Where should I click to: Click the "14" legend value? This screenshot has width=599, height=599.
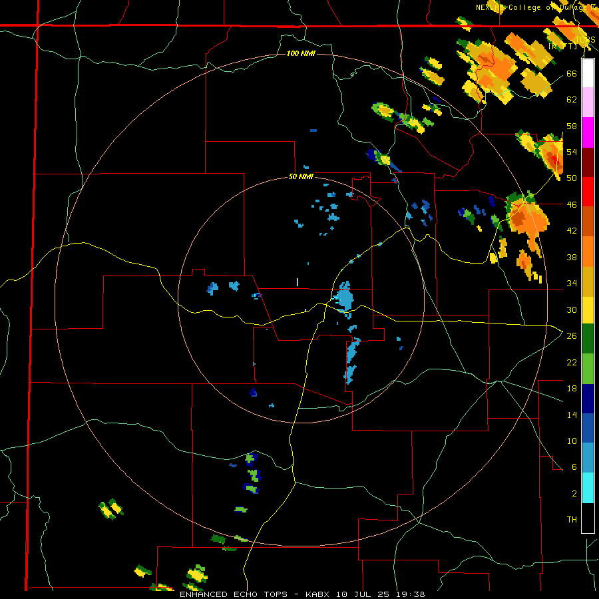coord(572,415)
